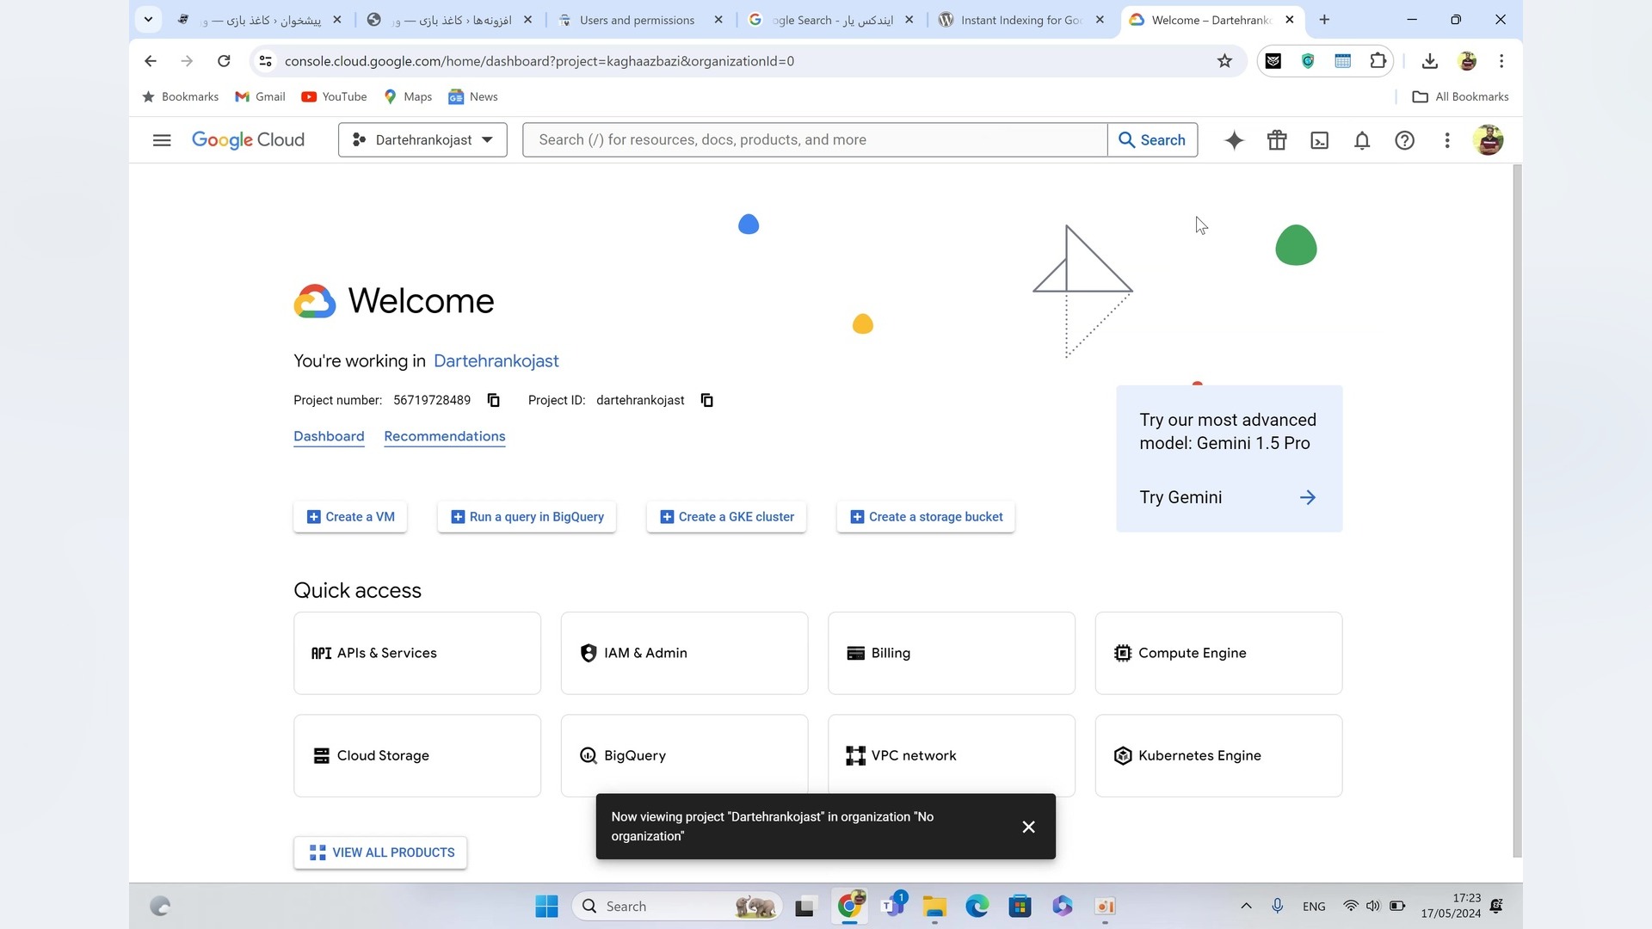Open Microsoft Store from the taskbar
This screenshot has width=1652, height=929.
click(1020, 906)
